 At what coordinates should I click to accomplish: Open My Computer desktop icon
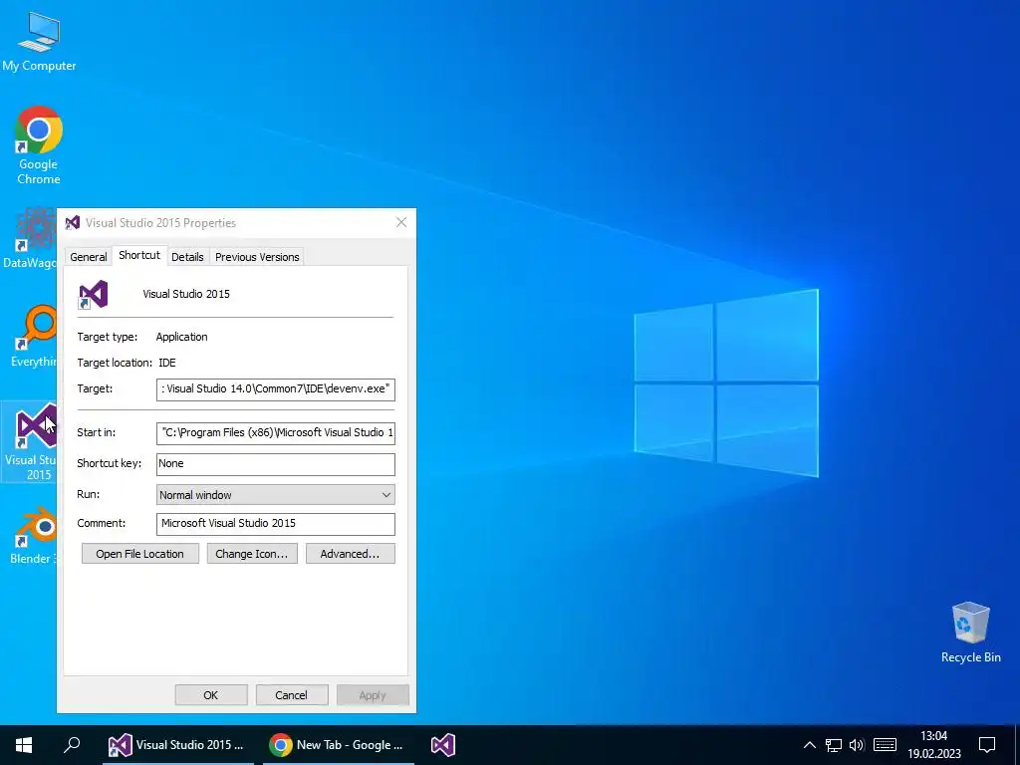click(39, 40)
